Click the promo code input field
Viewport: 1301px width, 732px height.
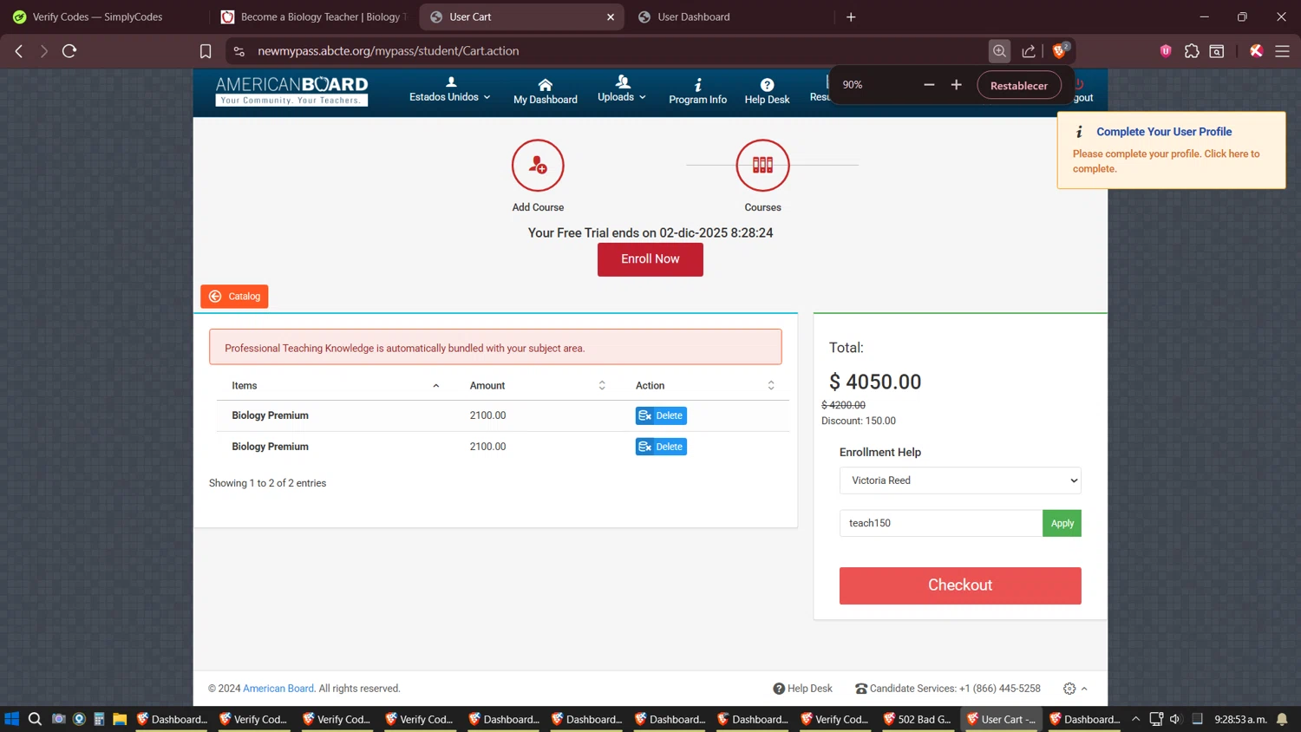941,523
